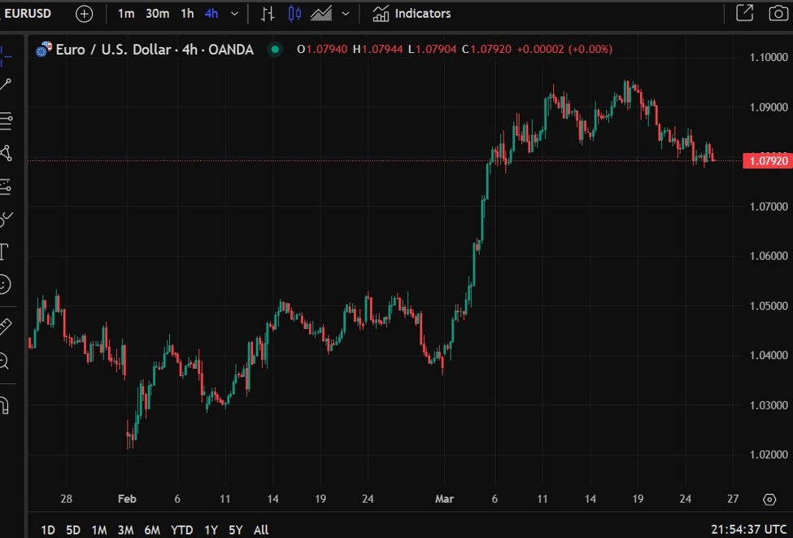Viewport: 793px width, 538px height.
Task: Take a chart snapshot with camera icon
Action: [778, 13]
